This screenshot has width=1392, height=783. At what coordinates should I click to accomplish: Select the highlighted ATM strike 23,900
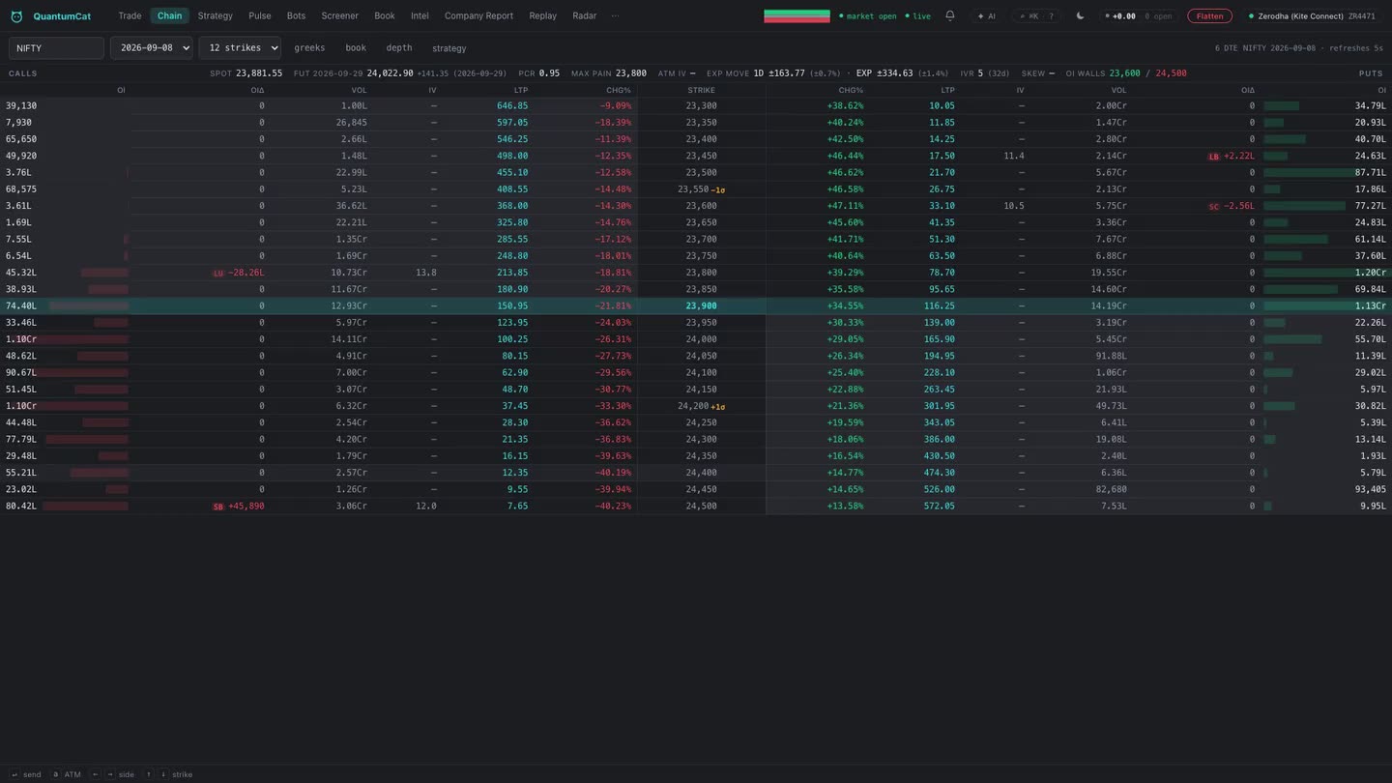[x=701, y=306]
